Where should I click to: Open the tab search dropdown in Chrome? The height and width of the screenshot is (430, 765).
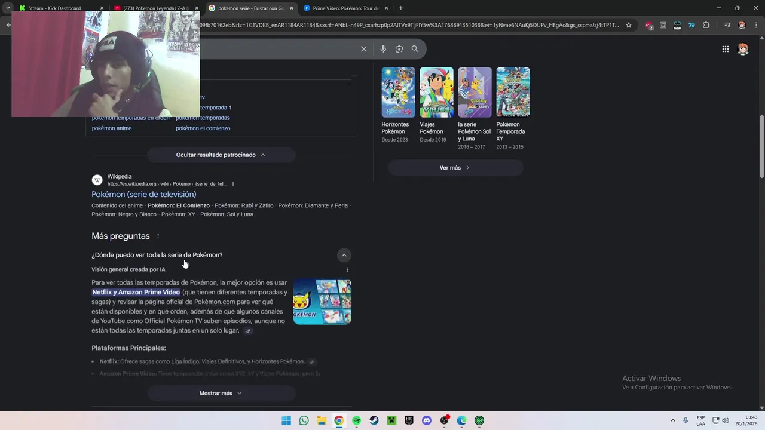pos(8,8)
